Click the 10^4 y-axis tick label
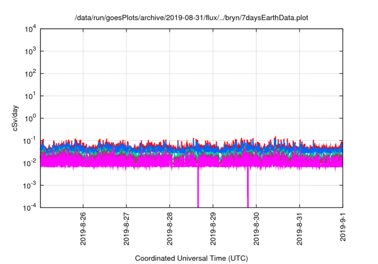Image resolution: width=378 pixels, height=264 pixels. pyautogui.click(x=30, y=29)
